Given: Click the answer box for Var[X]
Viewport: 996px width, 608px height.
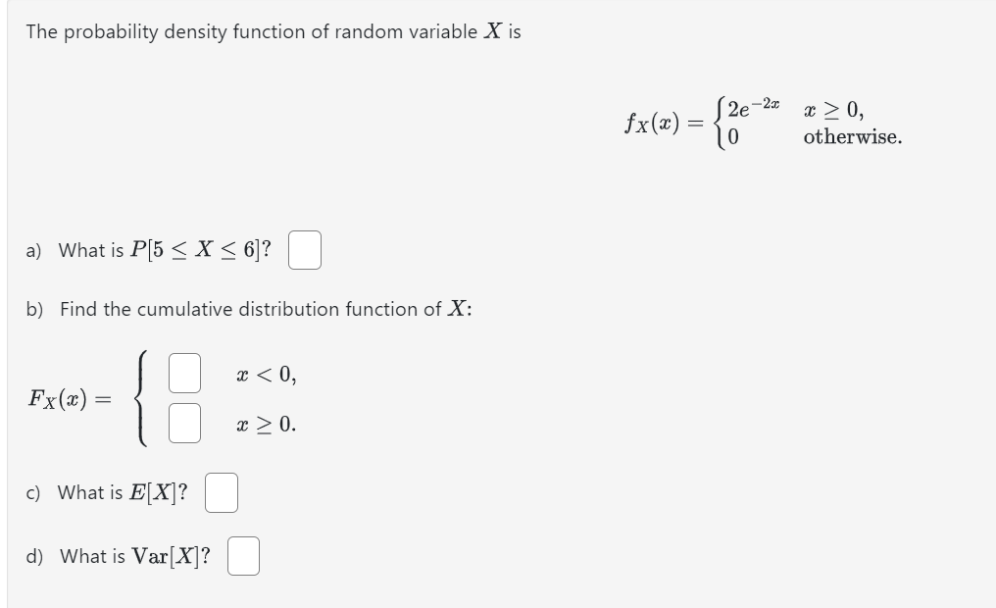Looking at the screenshot, I should pos(245,555).
